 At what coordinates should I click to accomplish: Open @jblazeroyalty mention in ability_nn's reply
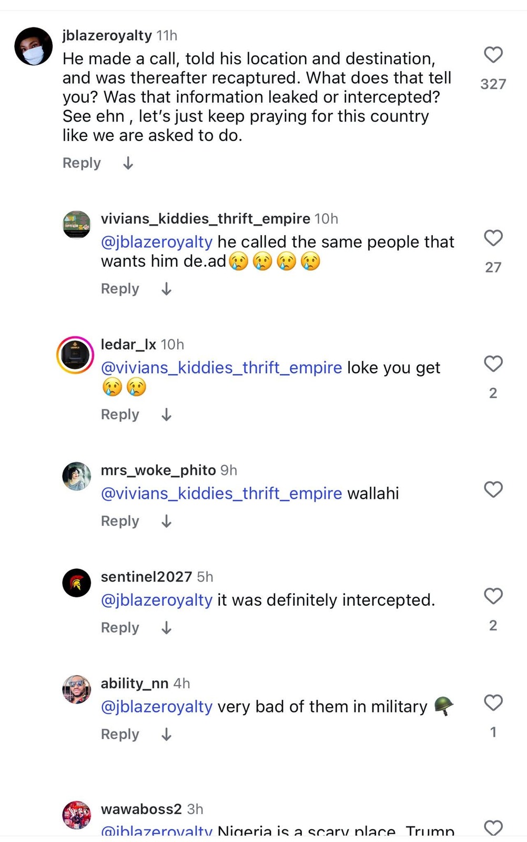tap(157, 706)
